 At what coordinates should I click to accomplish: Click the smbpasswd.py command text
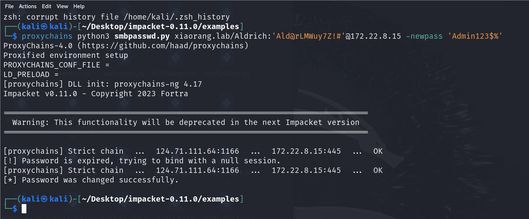pyautogui.click(x=142, y=36)
